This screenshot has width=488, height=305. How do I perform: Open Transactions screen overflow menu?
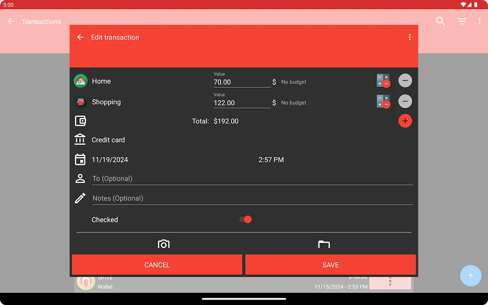[479, 21]
